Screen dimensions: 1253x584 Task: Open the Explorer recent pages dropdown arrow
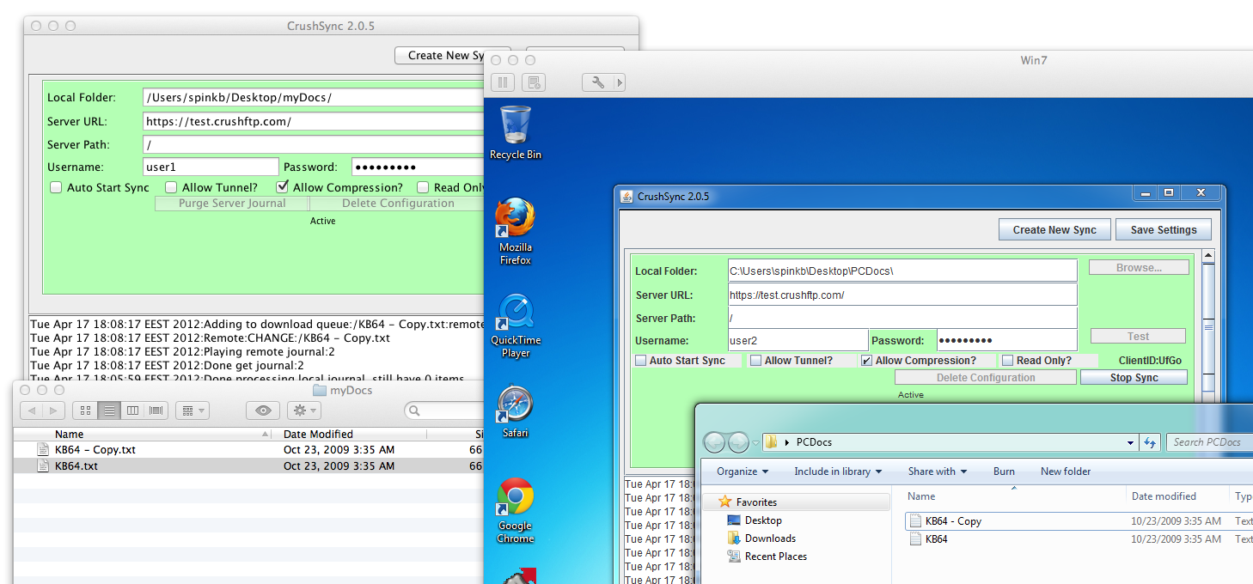coord(756,443)
